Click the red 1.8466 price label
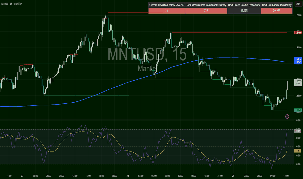Viewport: 303px width, 179px height. point(298,33)
